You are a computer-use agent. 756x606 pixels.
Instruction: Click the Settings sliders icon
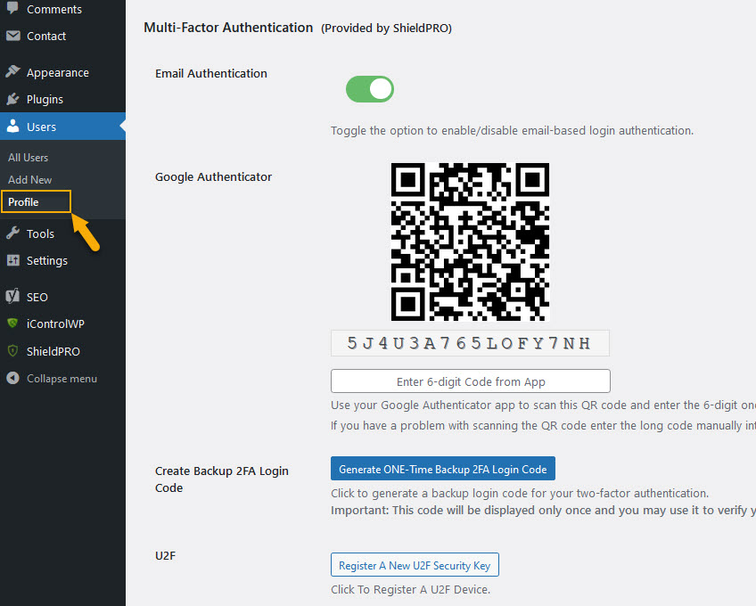coord(13,260)
